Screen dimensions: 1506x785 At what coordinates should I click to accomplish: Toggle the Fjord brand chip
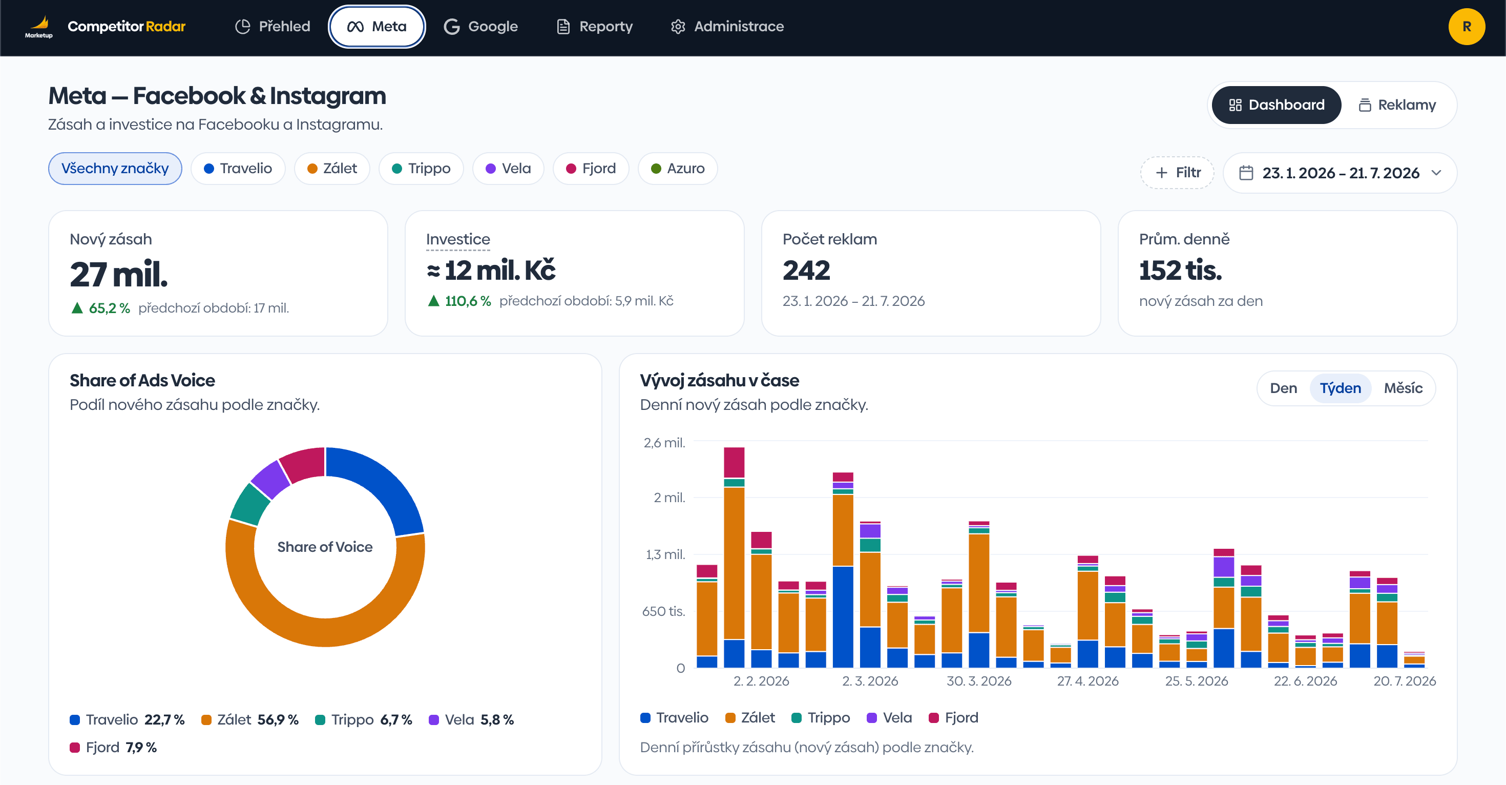[x=591, y=169]
